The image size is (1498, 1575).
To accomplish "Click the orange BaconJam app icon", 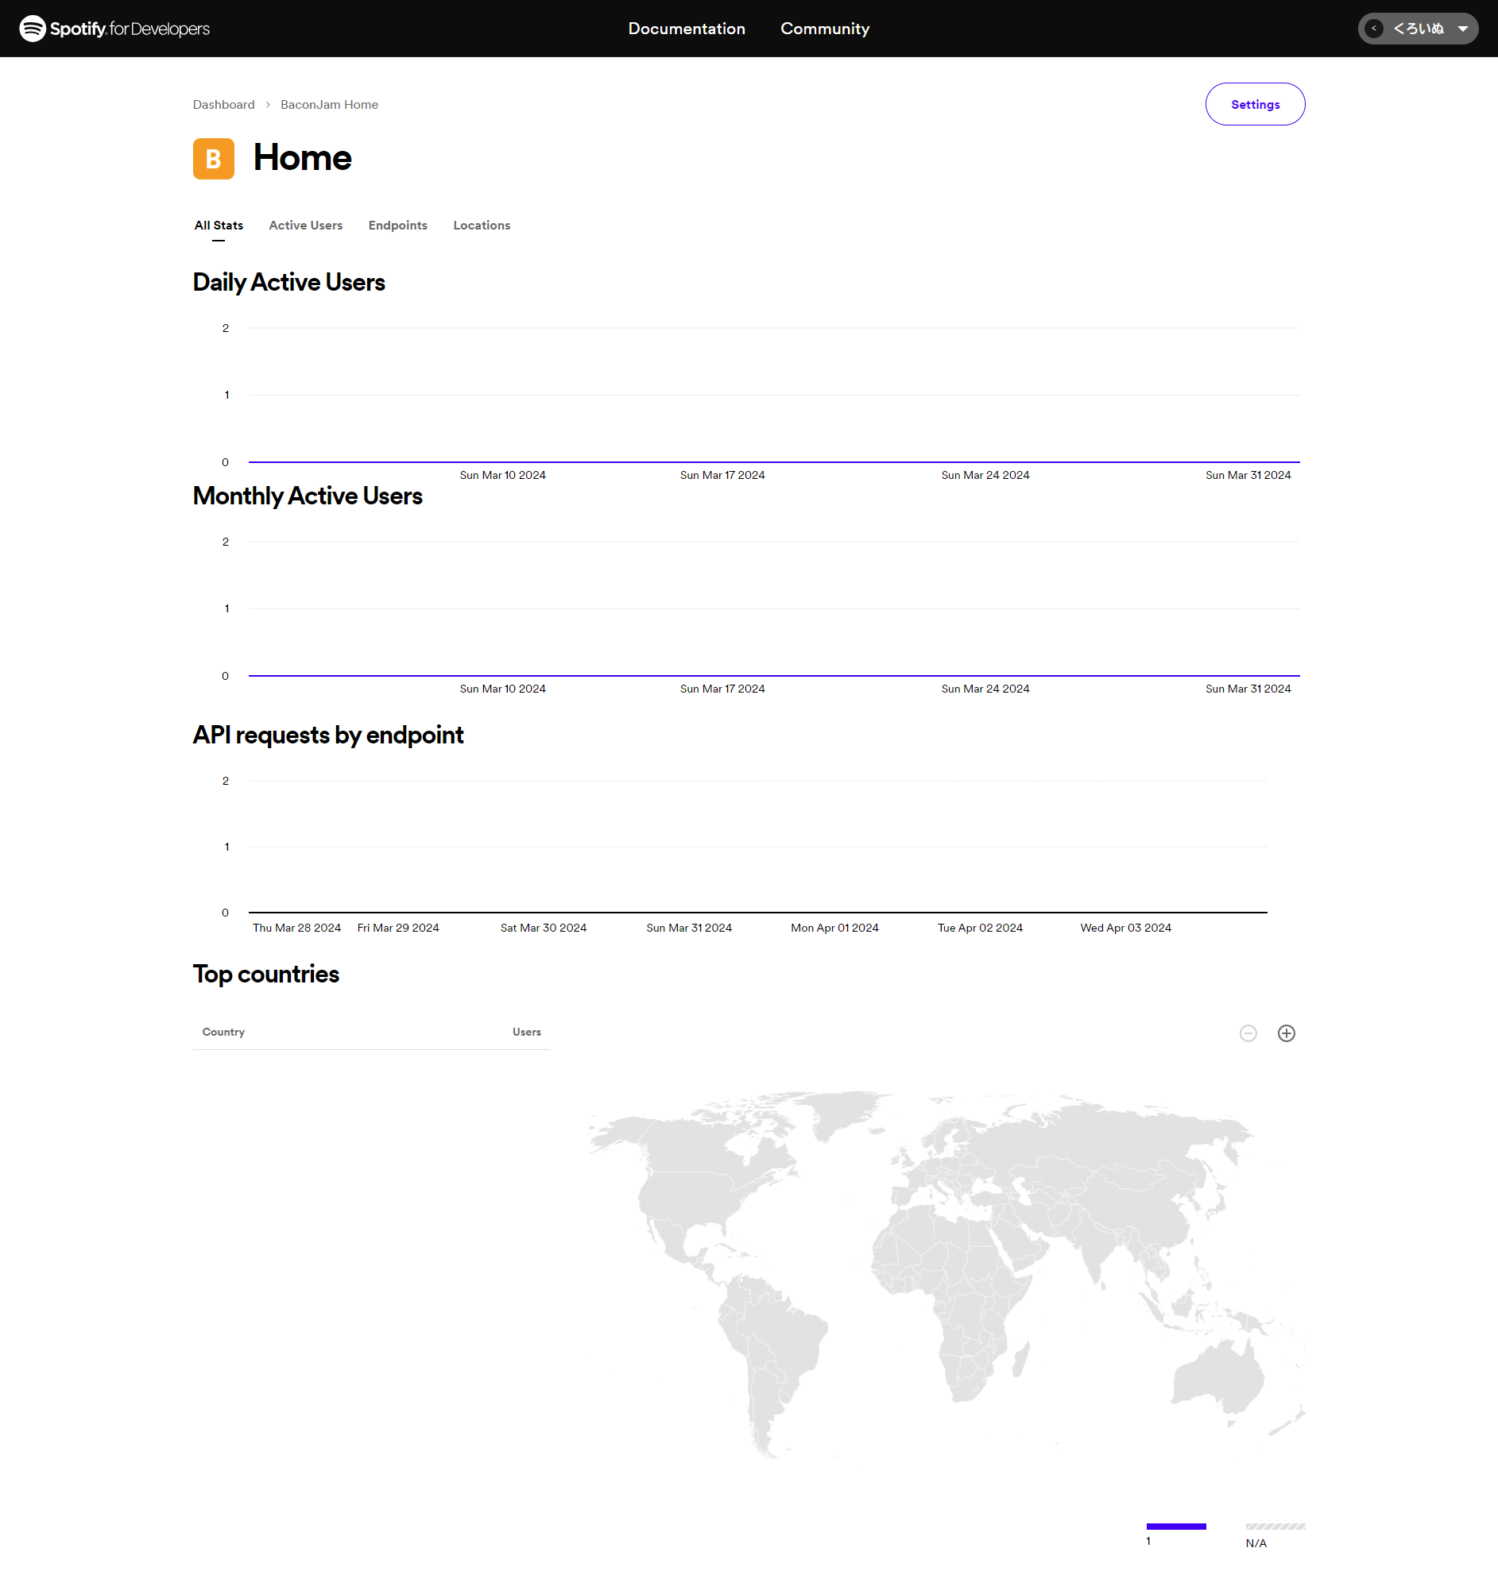I will point(213,159).
